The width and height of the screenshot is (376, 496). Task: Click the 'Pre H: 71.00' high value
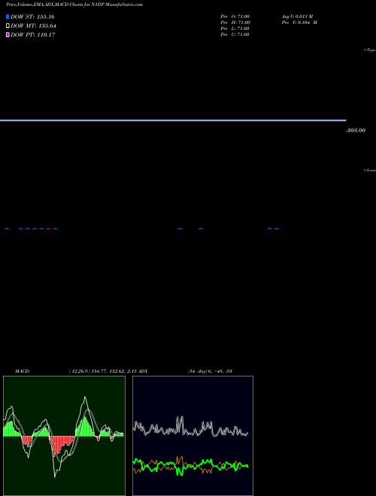tap(235, 23)
